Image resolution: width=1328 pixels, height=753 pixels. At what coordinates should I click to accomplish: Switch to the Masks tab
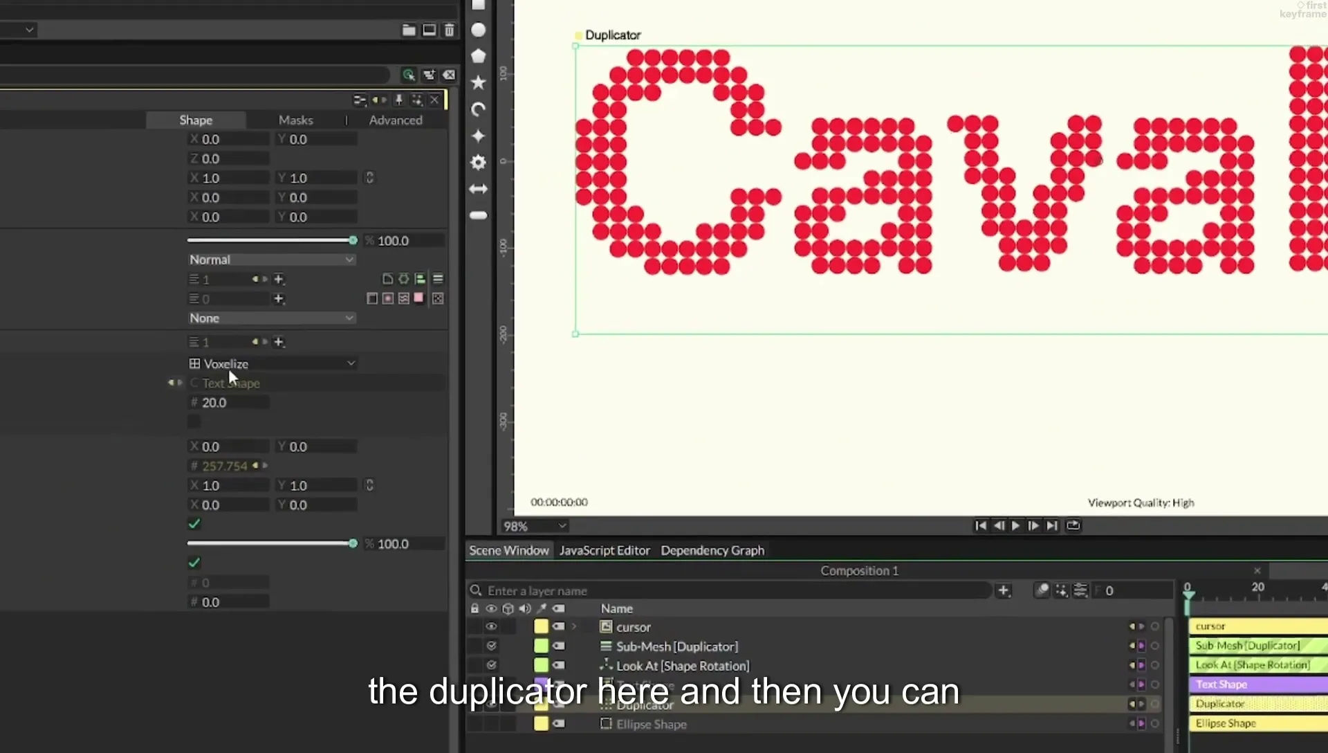point(295,120)
